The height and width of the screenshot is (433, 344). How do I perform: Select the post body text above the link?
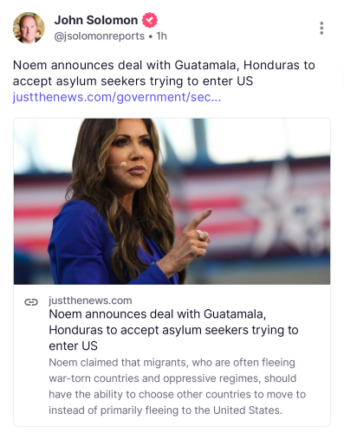(x=164, y=73)
